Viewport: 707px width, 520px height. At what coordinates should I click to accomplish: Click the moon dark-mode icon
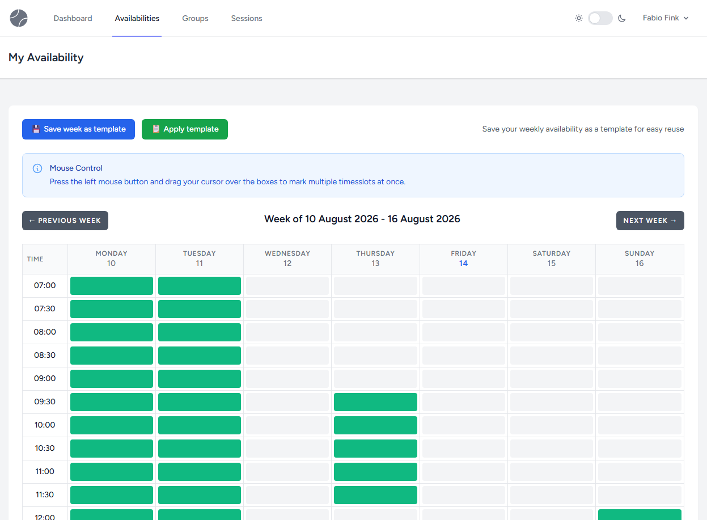(622, 18)
